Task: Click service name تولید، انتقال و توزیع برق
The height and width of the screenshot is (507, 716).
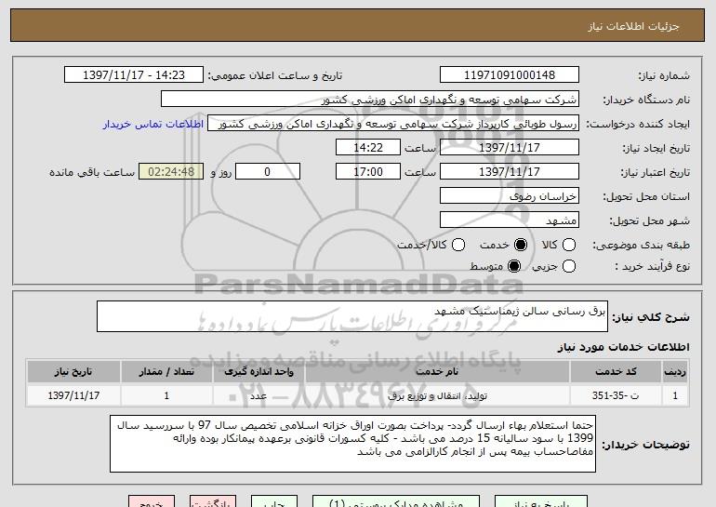Action: pos(437,395)
